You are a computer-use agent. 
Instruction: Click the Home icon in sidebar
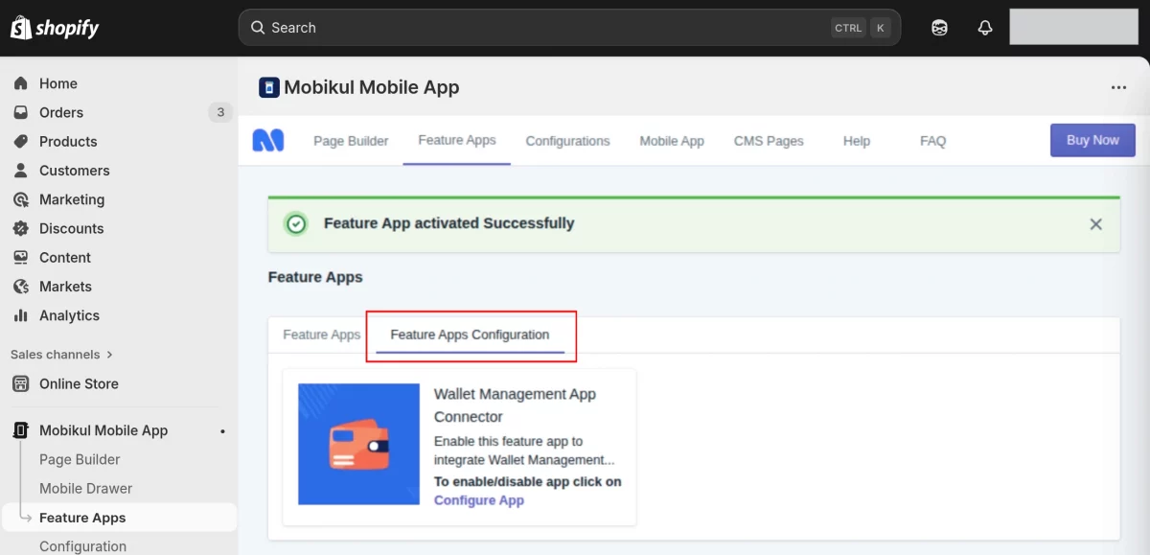point(20,83)
